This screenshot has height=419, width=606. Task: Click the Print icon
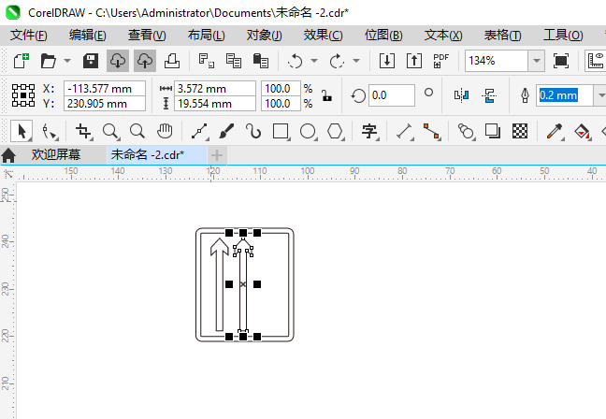pos(172,61)
